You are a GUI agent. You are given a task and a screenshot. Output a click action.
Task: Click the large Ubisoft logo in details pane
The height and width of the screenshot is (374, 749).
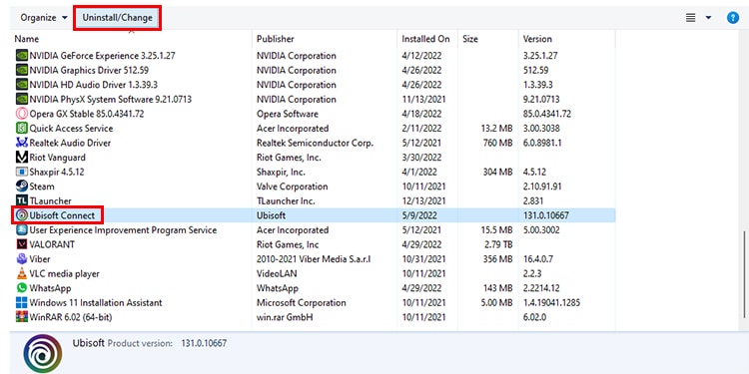tap(43, 353)
